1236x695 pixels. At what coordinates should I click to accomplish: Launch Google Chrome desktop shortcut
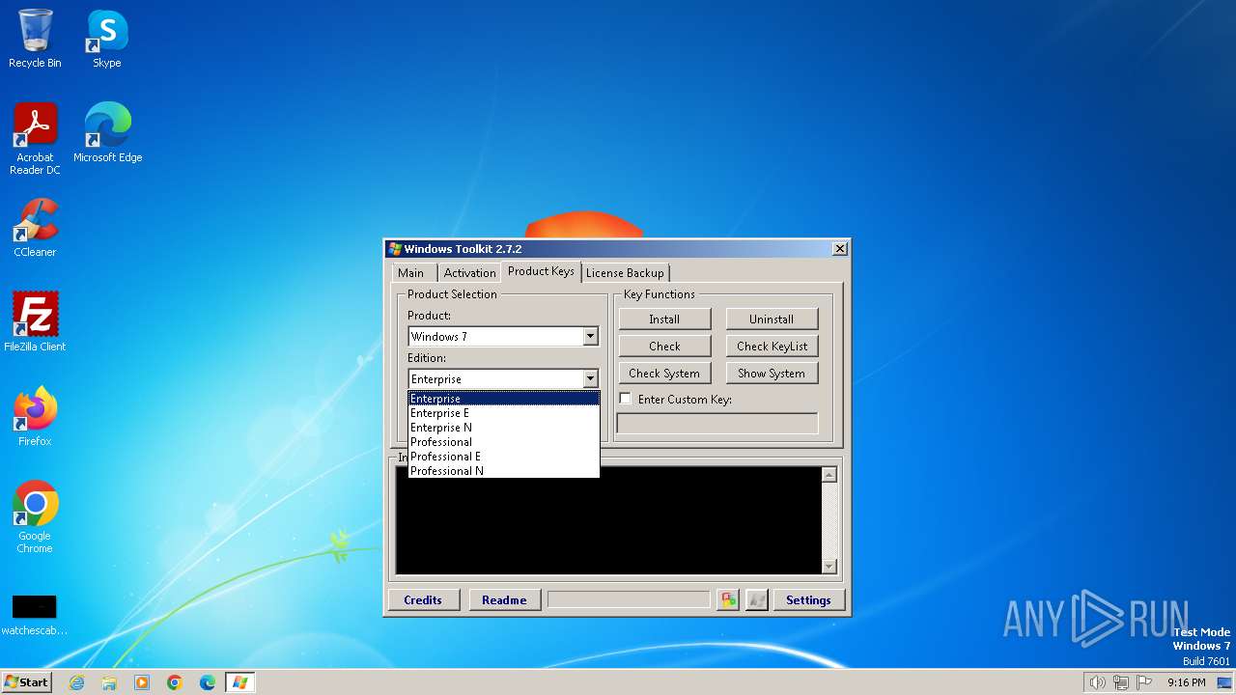click(35, 516)
